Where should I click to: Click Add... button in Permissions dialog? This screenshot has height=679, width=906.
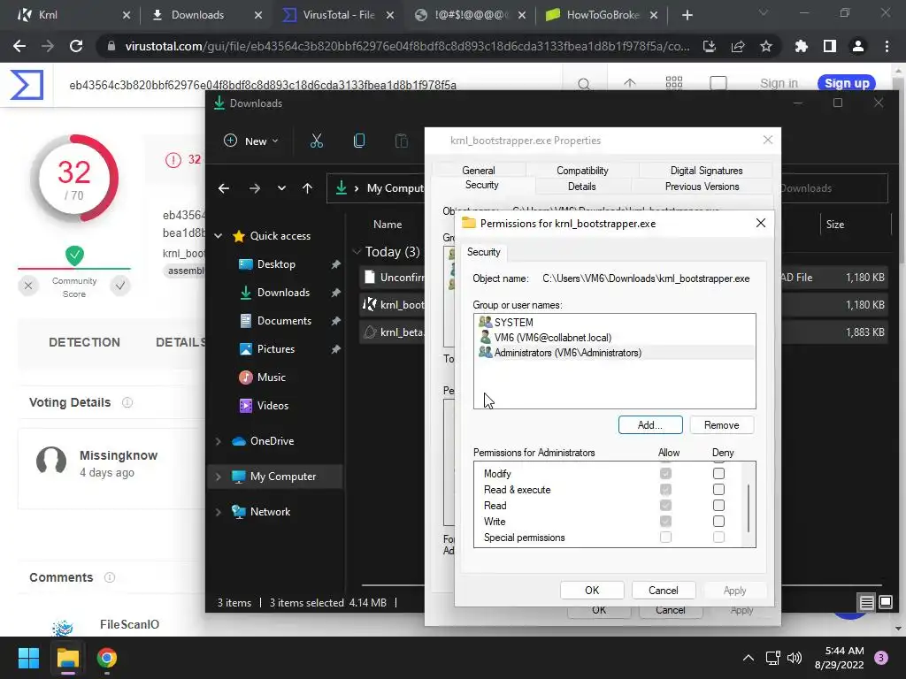(x=650, y=425)
